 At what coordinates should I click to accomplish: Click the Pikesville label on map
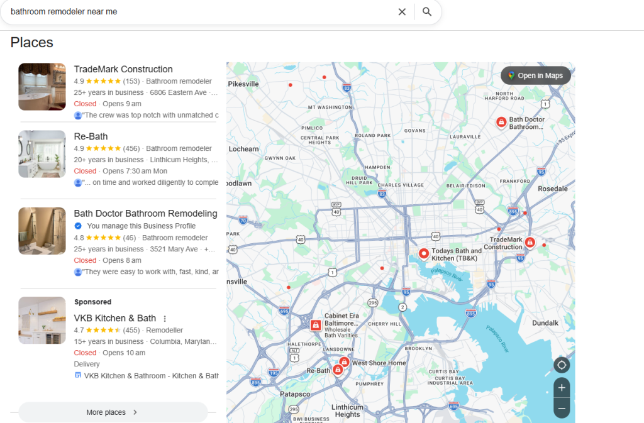[x=243, y=84]
